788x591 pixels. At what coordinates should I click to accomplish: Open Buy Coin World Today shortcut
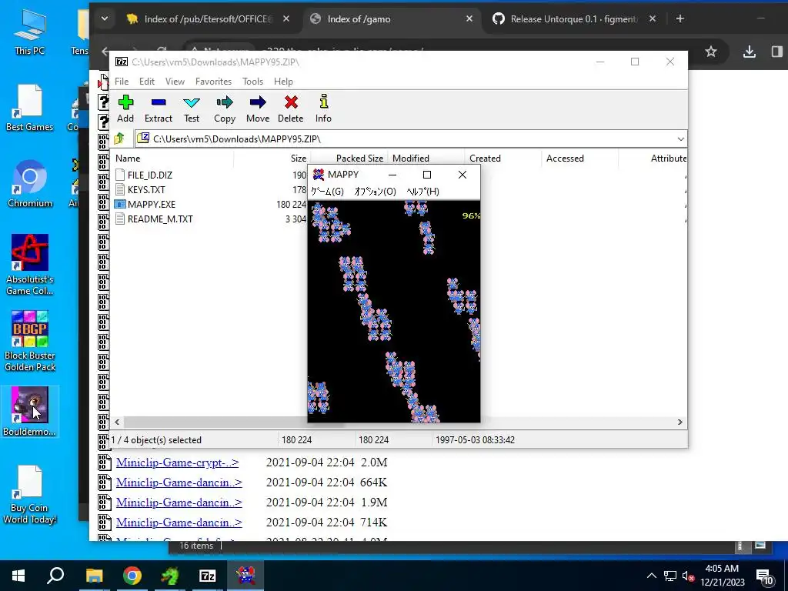30,495
